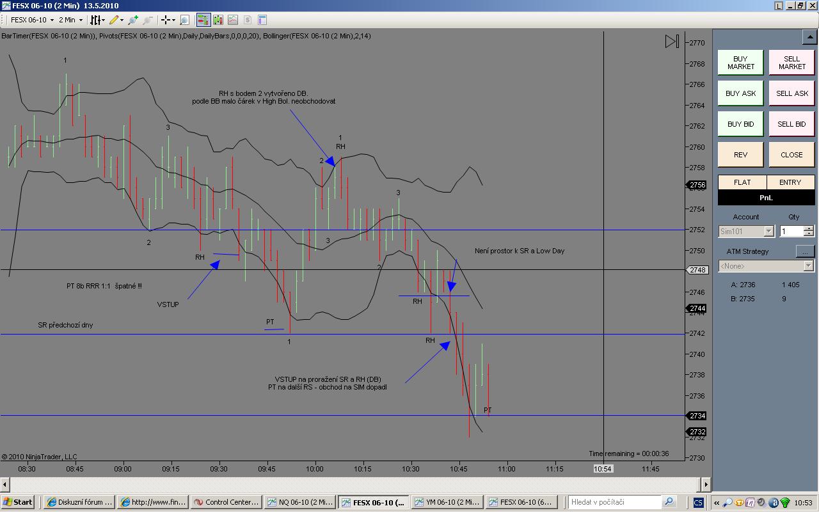Click the ENTRY price cell

(x=790, y=182)
